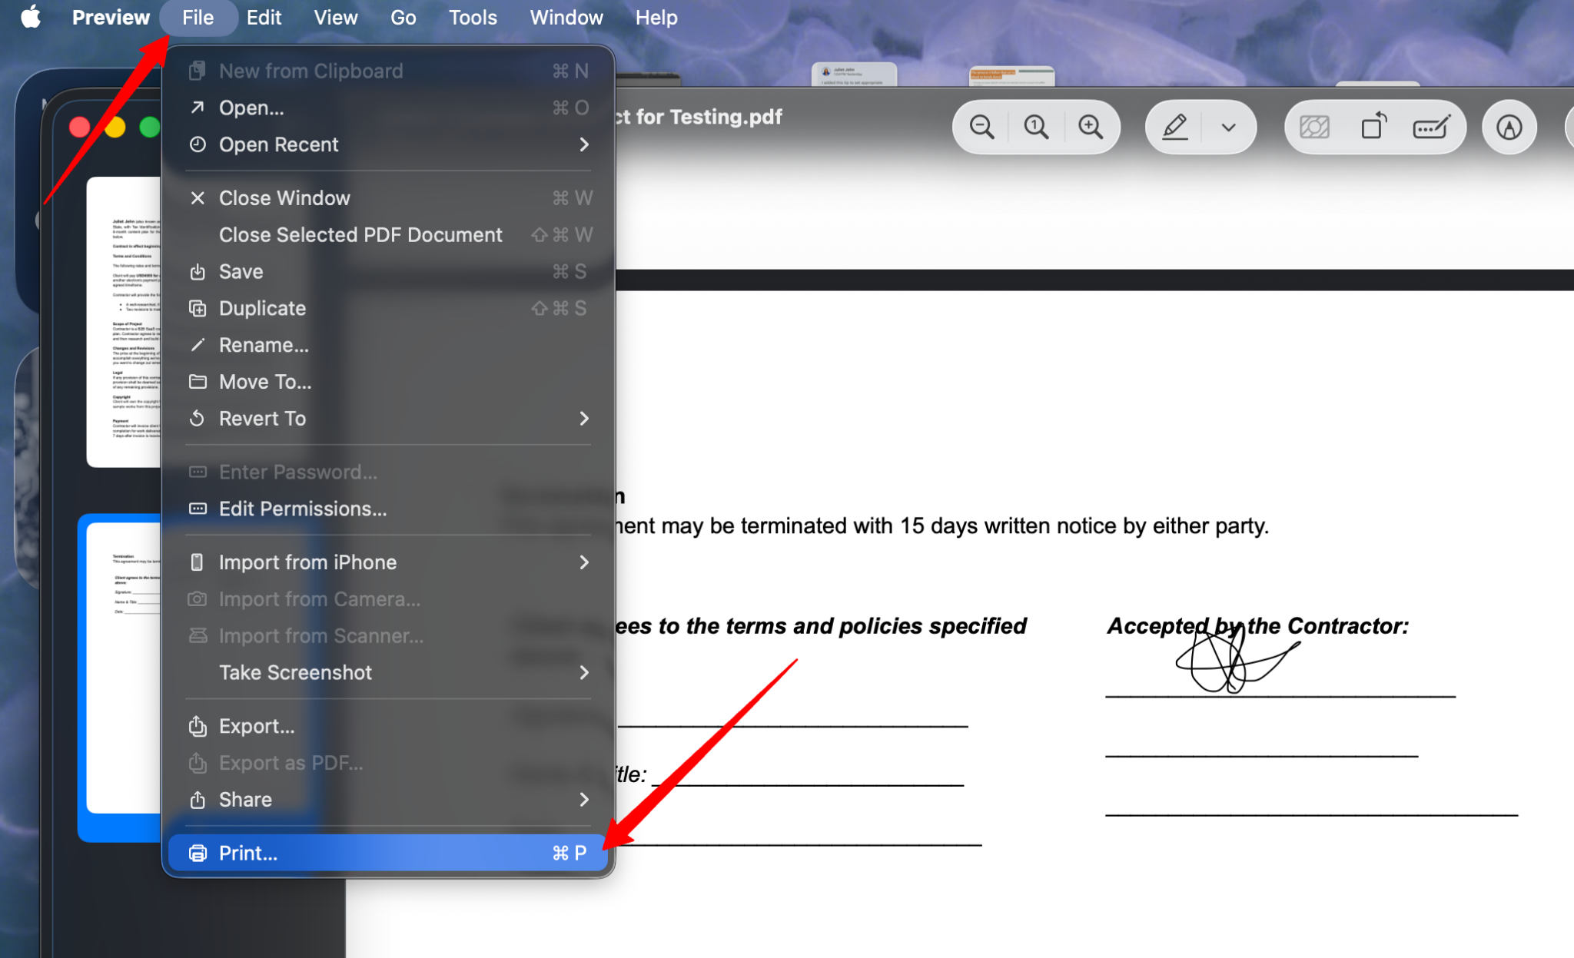Click the Duplicate icon in menu
This screenshot has width=1574, height=958.
pyautogui.click(x=198, y=309)
